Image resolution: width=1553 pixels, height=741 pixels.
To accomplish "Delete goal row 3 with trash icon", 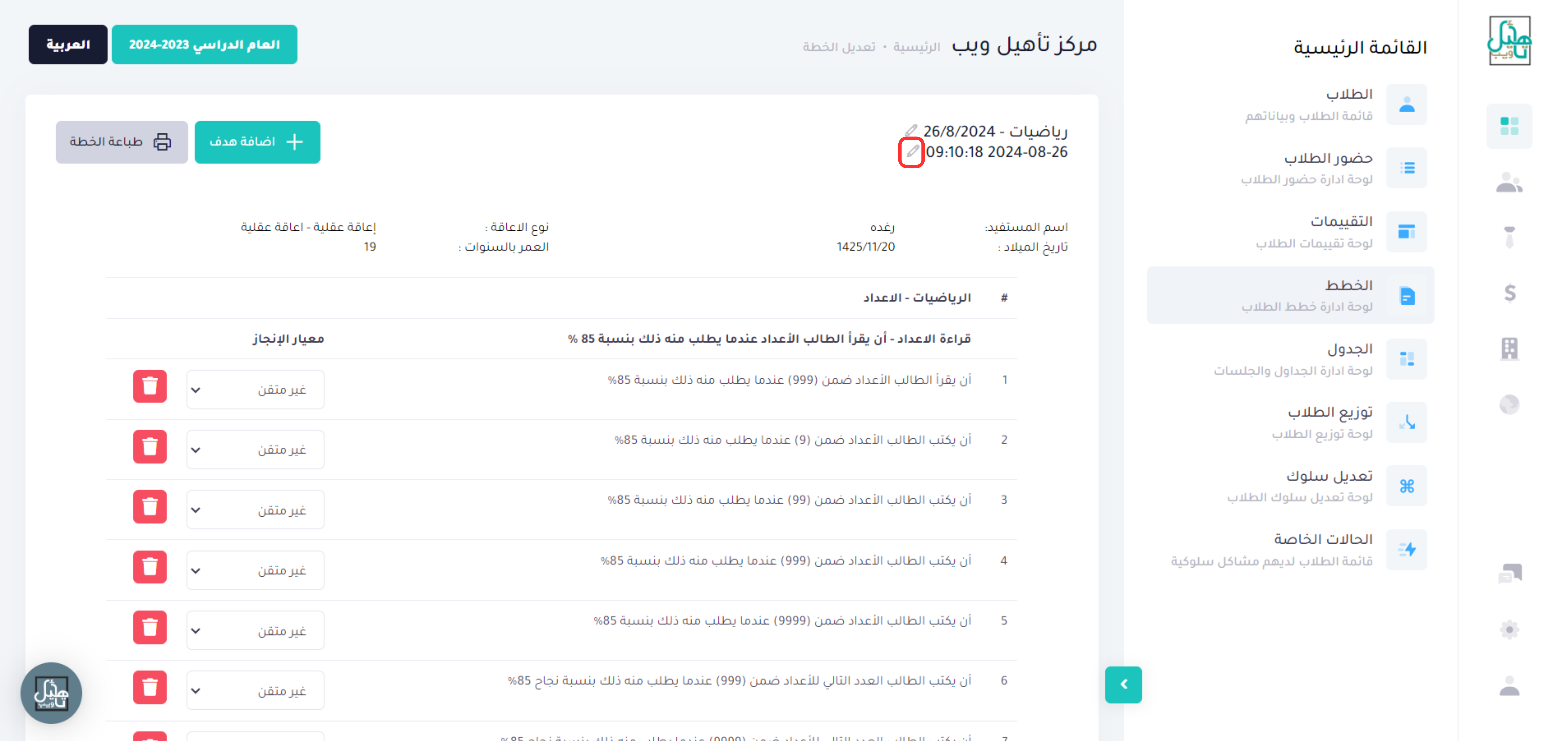I will [x=149, y=507].
